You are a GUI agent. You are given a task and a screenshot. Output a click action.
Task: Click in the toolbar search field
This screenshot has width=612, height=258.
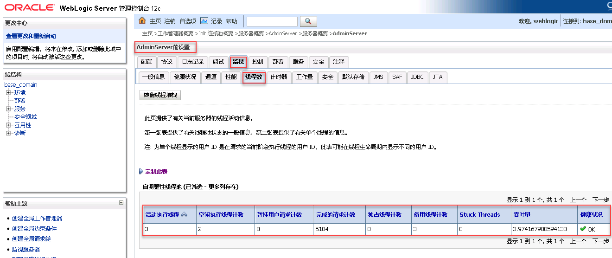[x=272, y=21]
